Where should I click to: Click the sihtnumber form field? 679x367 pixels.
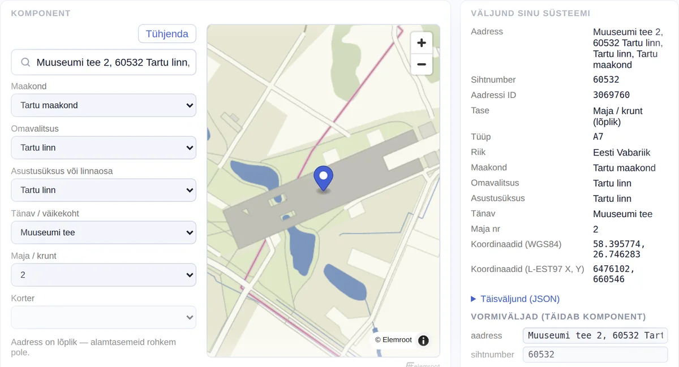(595, 355)
